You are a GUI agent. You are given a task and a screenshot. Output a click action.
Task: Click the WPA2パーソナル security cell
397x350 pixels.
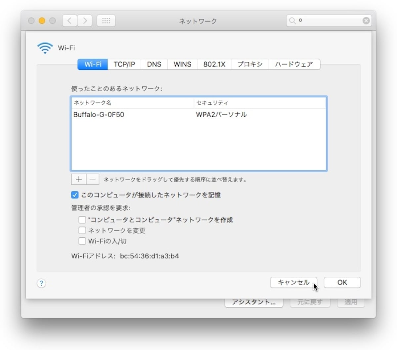pos(221,115)
